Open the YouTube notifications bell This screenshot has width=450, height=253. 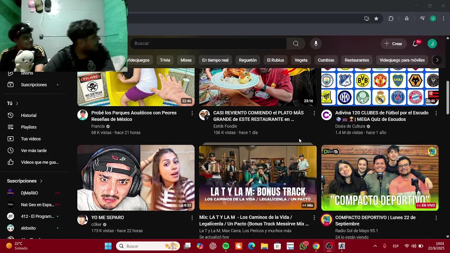click(x=415, y=44)
